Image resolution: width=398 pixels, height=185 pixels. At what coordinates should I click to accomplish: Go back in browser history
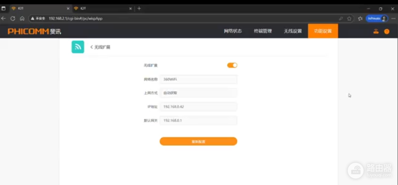coord(3,19)
